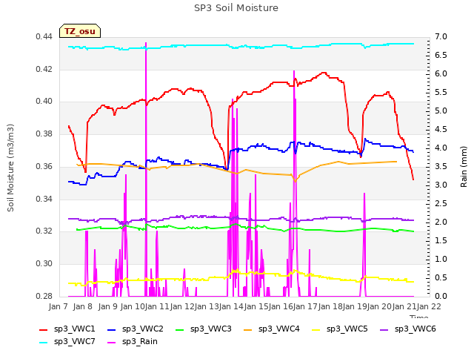474x356 pixels.
Task: Click the red sp3_VWC1 legend color marker
Action: (x=44, y=330)
